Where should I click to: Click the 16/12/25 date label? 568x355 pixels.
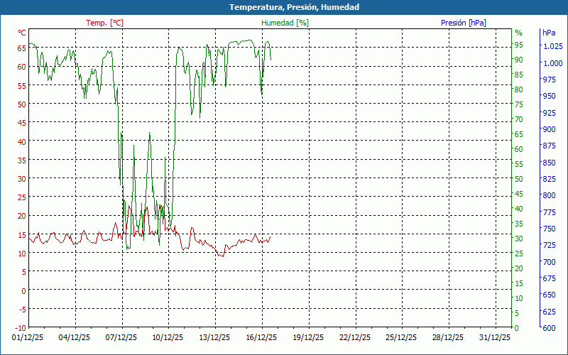261,338
